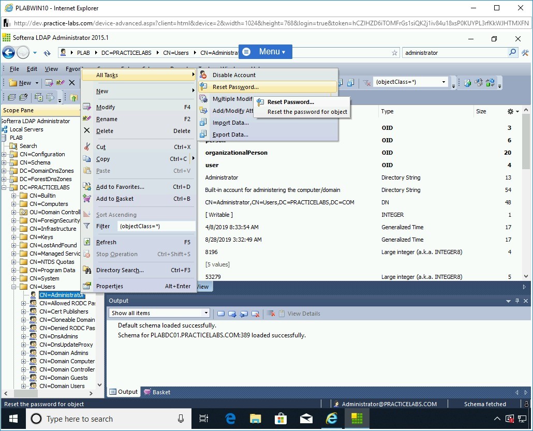
Task: Click the delete X icon in the toolbar
Action: pos(72,83)
